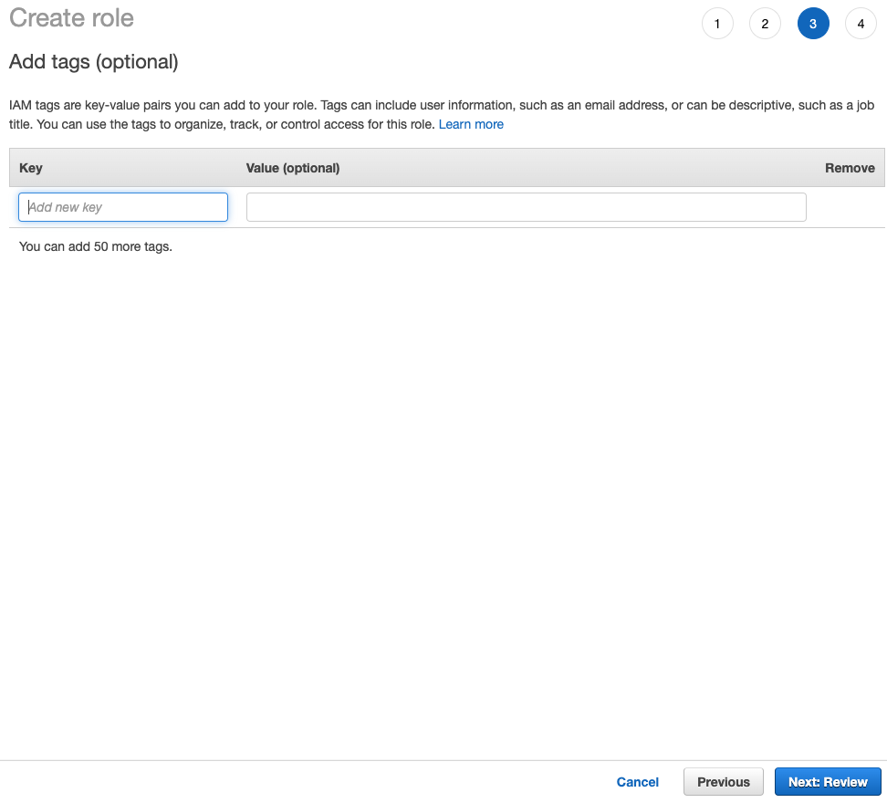Screen dimensions: 887x803
Task: Jump to step 4 indicator
Action: click(861, 24)
